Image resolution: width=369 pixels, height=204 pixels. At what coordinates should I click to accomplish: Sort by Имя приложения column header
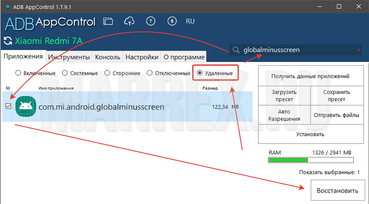tap(56, 88)
